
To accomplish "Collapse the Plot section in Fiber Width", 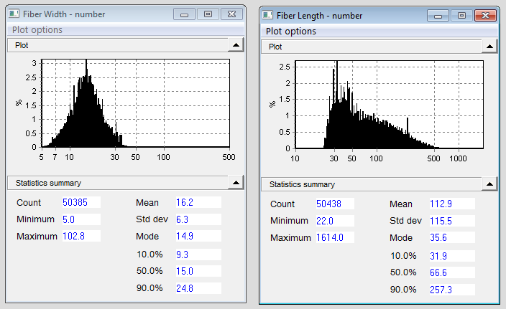I will click(235, 45).
